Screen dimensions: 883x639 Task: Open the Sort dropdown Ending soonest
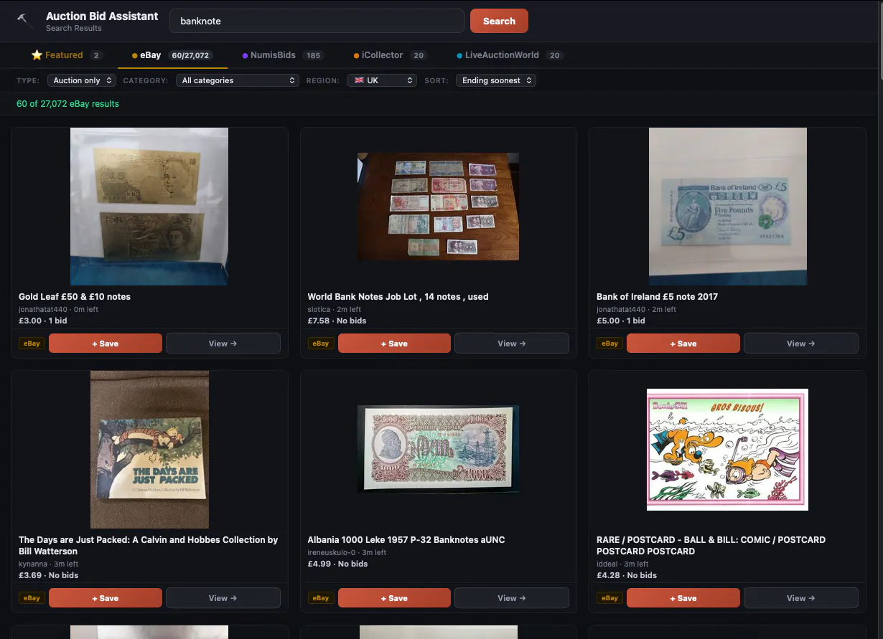496,80
